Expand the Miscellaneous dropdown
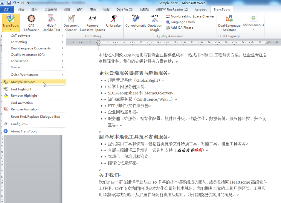 (253, 29)
